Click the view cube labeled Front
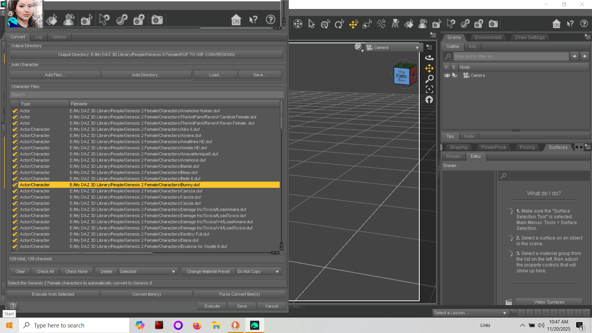This screenshot has width=592, height=333. click(402, 76)
